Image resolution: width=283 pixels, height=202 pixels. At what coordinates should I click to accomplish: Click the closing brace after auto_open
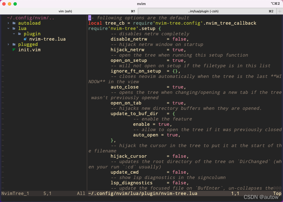113,140
